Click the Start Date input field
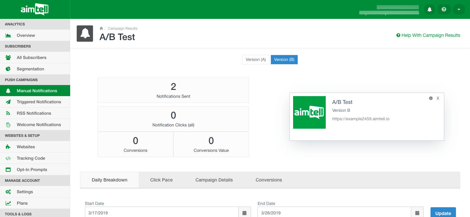This screenshot has width=470, height=217. pyautogui.click(x=161, y=213)
